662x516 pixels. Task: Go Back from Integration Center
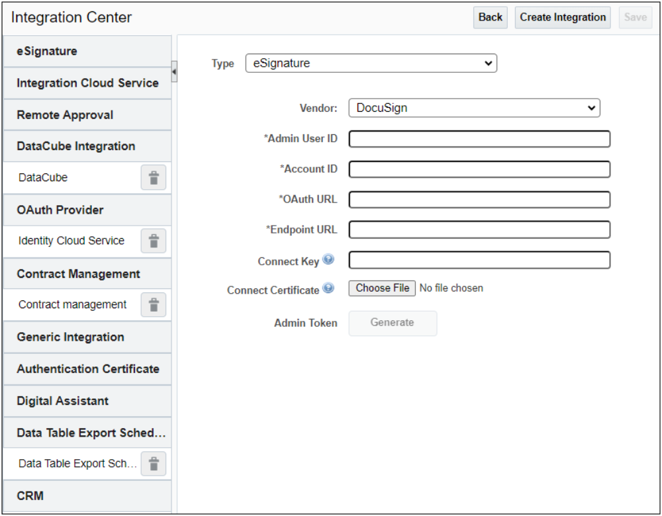(490, 17)
